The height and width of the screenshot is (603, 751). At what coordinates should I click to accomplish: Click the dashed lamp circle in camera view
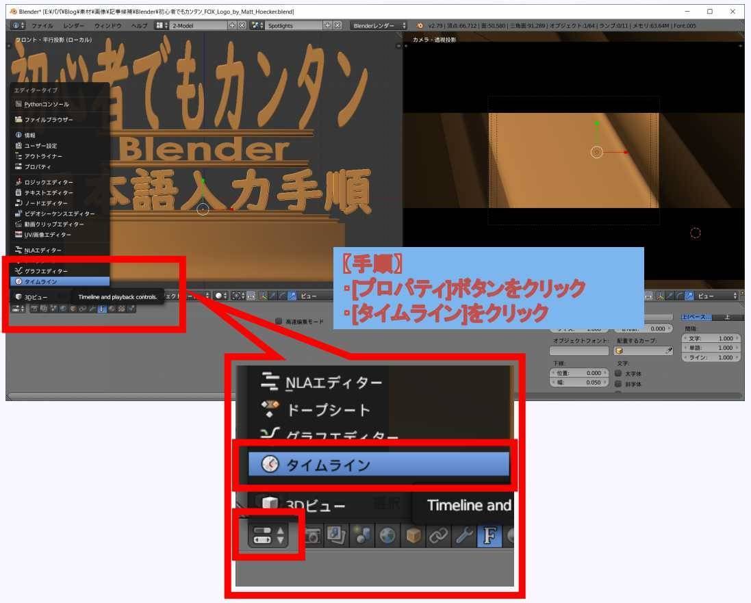pyautogui.click(x=696, y=233)
